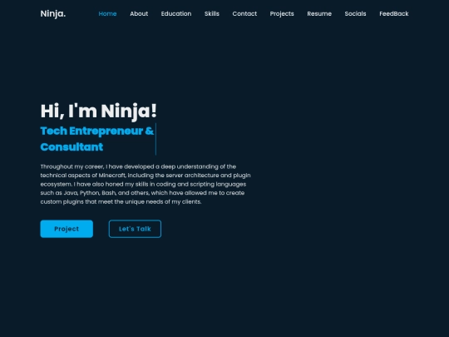This screenshot has height=337, width=449.
Task: Open the FeedBack nav link
Action: pyautogui.click(x=394, y=14)
